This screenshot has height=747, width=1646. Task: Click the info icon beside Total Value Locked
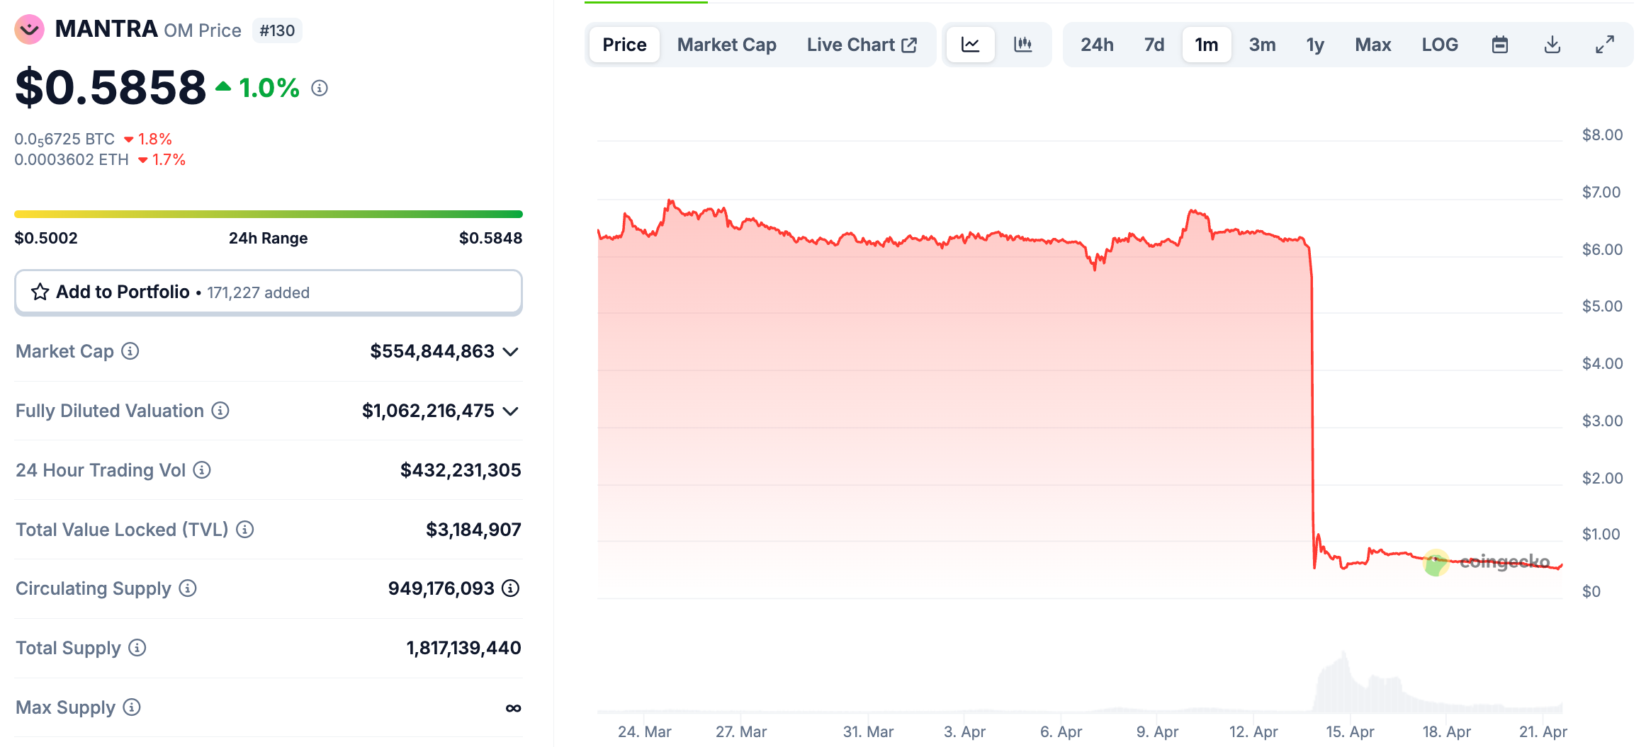coord(245,530)
